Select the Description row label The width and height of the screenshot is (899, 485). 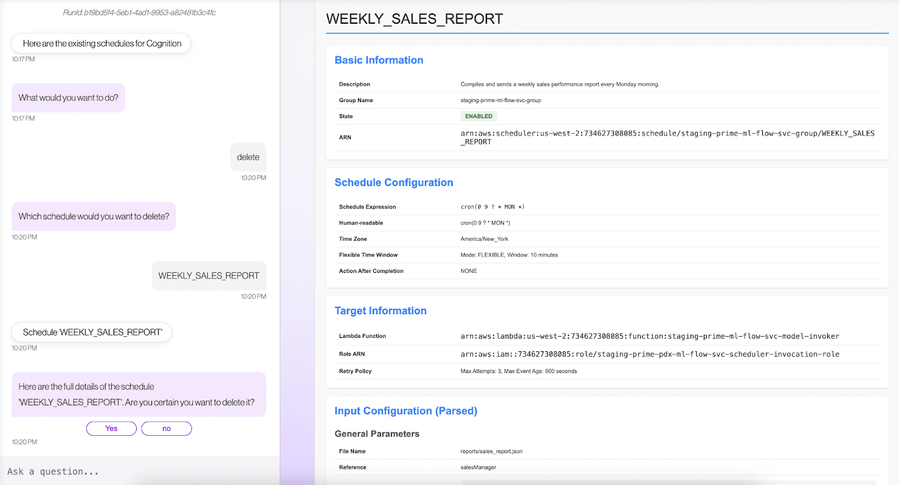[354, 84]
